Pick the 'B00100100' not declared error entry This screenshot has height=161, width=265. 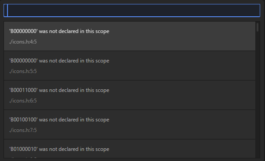click(130, 124)
